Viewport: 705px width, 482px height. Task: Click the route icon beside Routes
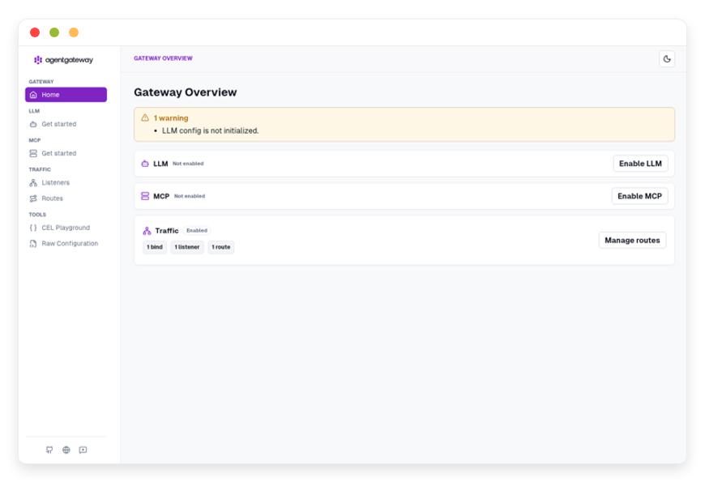click(x=33, y=198)
